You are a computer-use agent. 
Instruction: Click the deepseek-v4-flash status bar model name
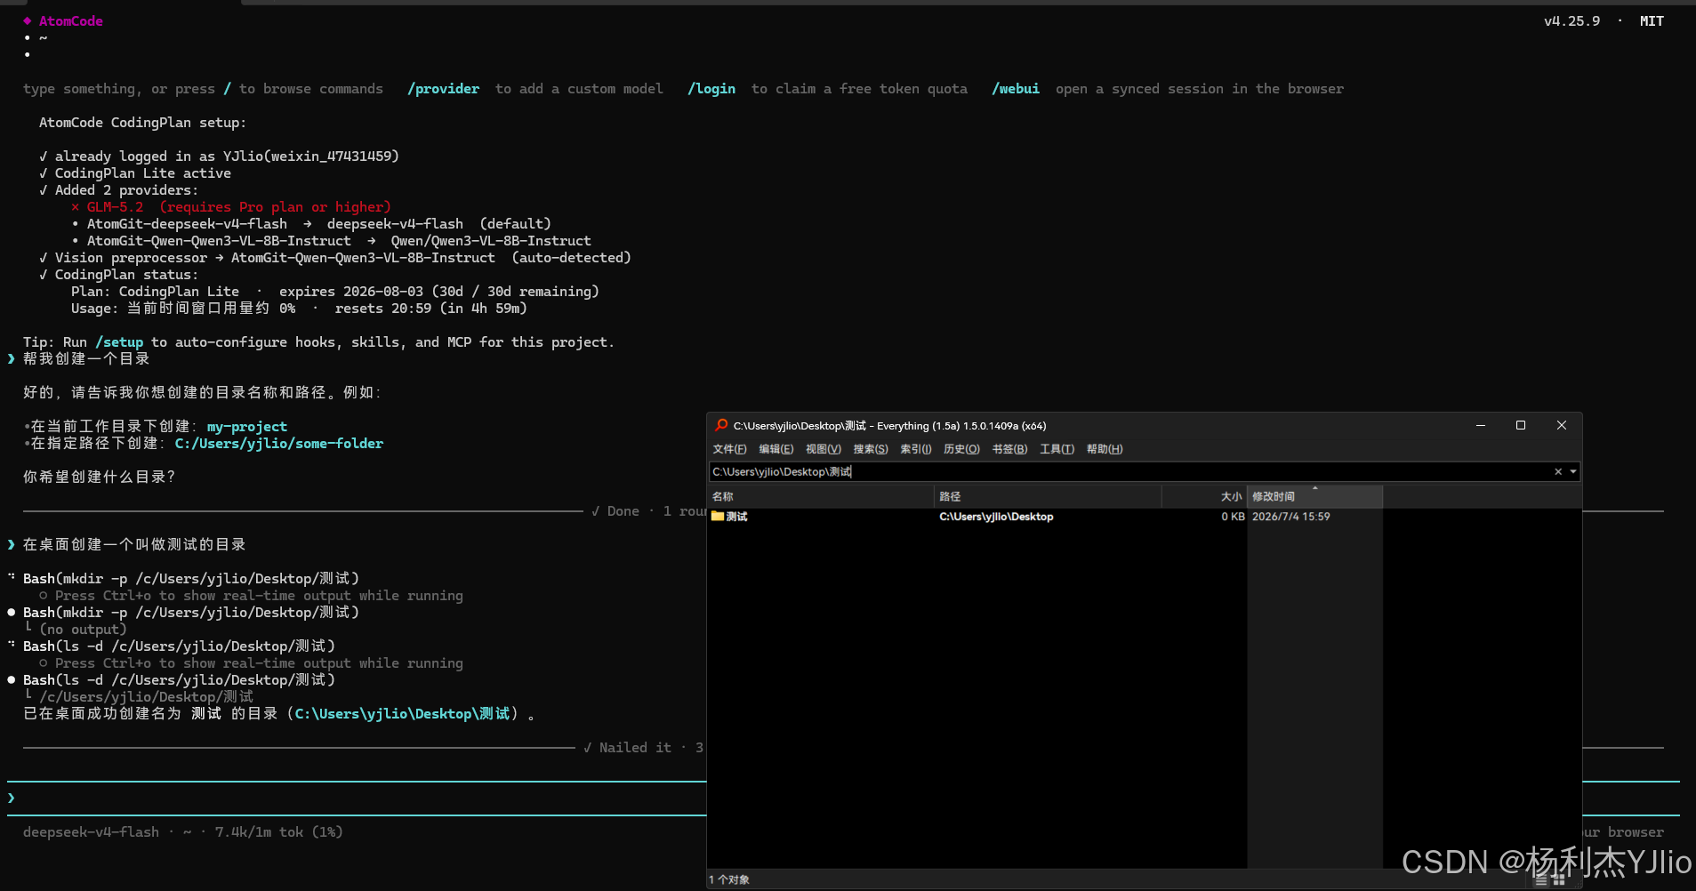(91, 832)
